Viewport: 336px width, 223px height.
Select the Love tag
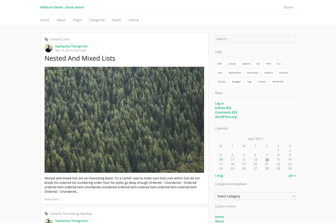point(220,73)
